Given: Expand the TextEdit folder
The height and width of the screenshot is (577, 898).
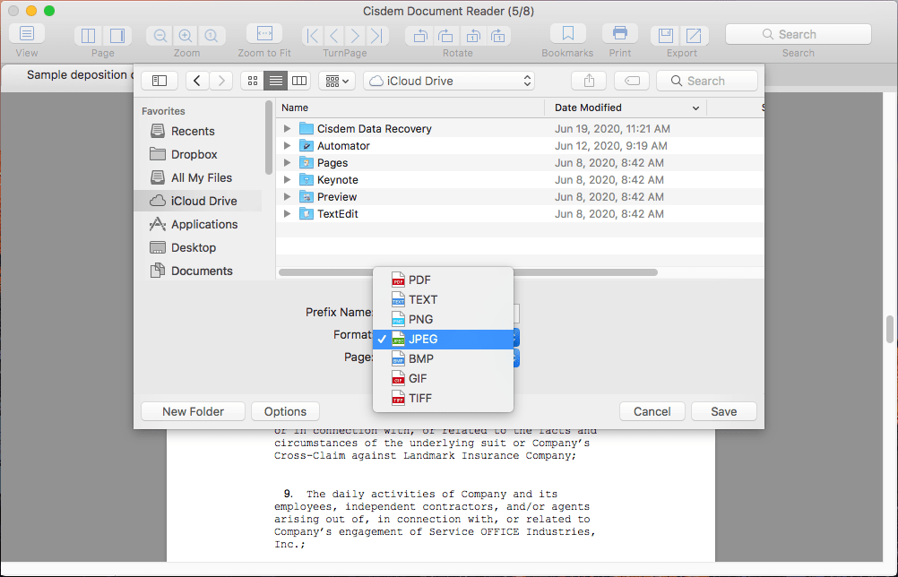Looking at the screenshot, I should tap(288, 213).
